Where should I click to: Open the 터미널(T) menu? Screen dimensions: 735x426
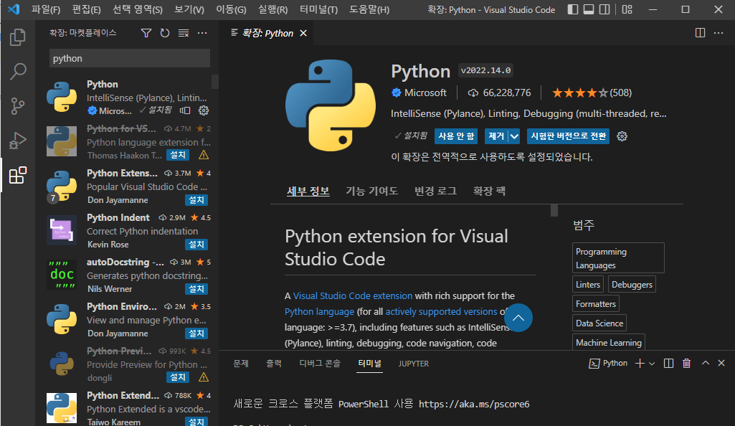(319, 9)
